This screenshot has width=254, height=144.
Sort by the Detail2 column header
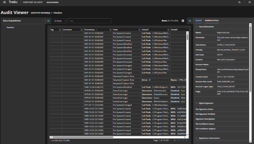[174, 30]
